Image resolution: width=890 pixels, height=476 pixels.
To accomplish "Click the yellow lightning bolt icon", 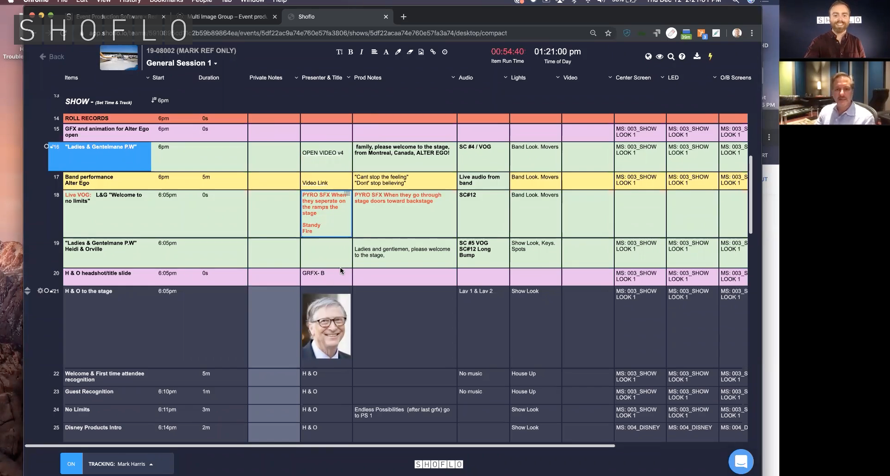I will (x=710, y=56).
